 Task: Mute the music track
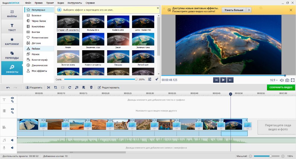tap(12, 140)
